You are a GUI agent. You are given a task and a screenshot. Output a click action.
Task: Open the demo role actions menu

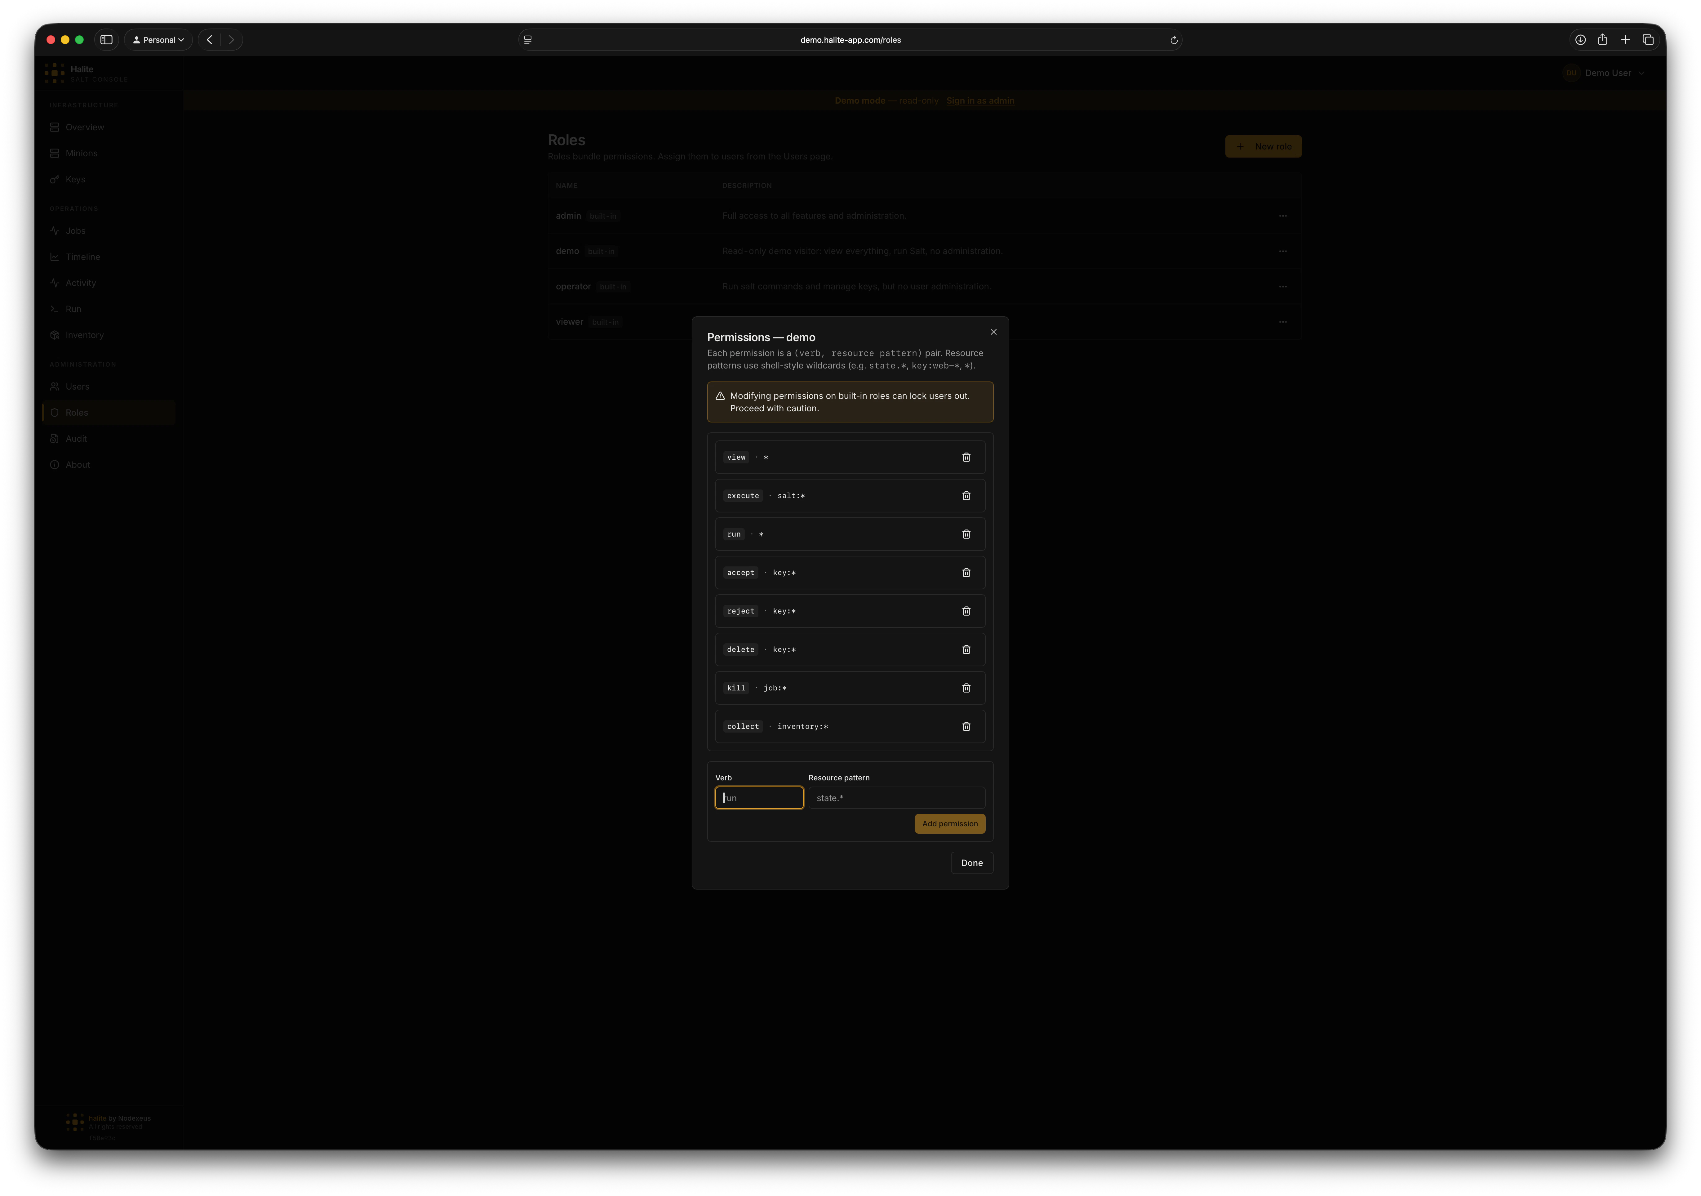coord(1282,251)
